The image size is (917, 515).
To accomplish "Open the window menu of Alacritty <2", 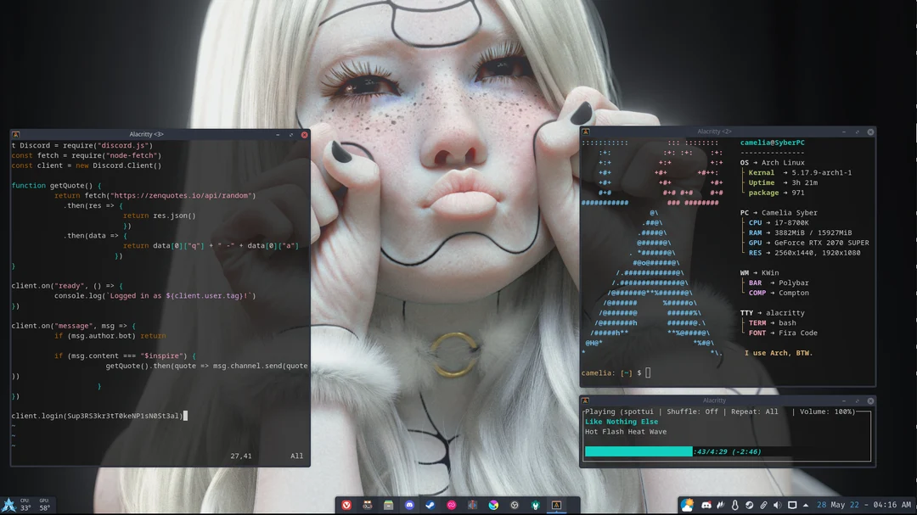I will coord(585,132).
